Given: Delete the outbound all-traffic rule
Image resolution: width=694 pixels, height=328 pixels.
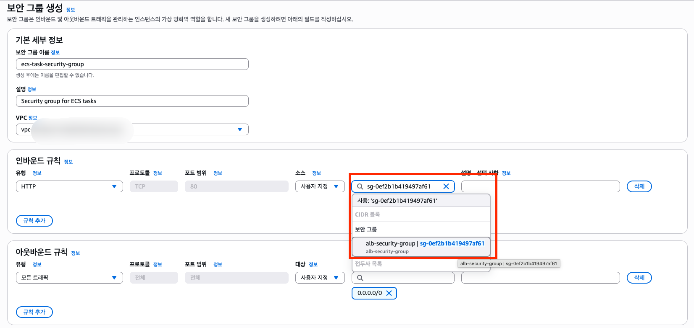Looking at the screenshot, I should coord(639,278).
